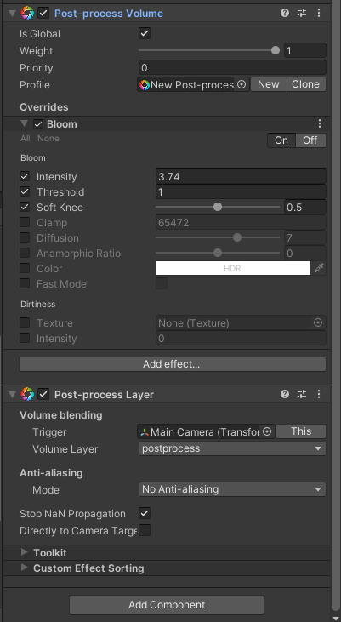Click the Bloom HDR color swatch
Viewport: 341px width, 622px height.
[x=233, y=269]
